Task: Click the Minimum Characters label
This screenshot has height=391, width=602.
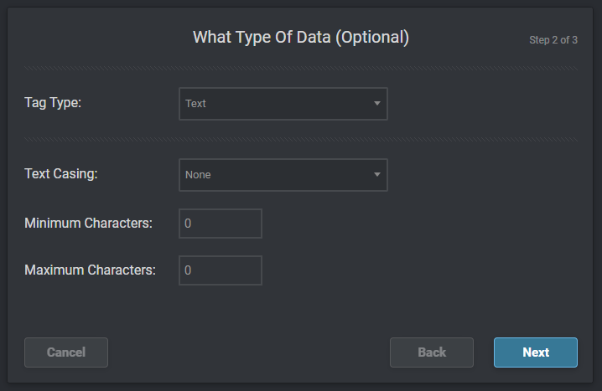Action: pos(88,223)
